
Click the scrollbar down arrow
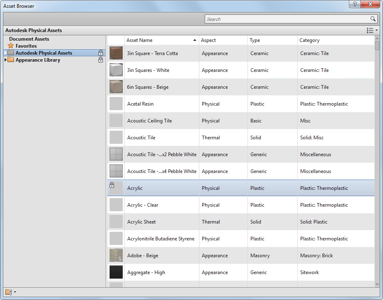(377, 284)
